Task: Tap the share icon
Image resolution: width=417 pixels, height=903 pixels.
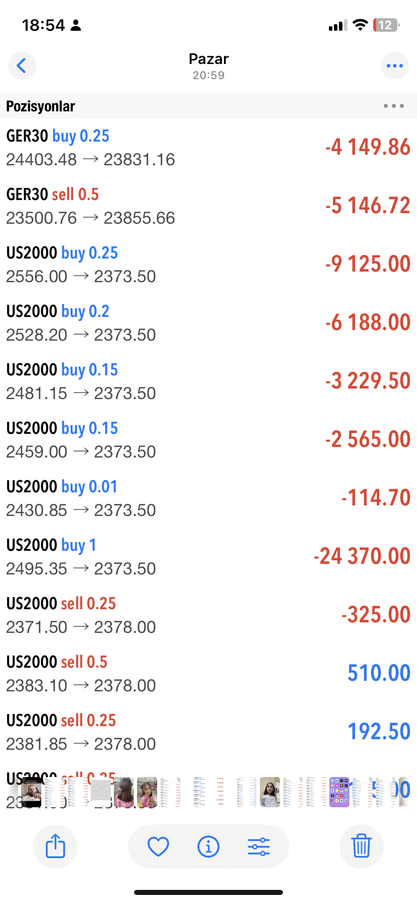Action: (55, 846)
